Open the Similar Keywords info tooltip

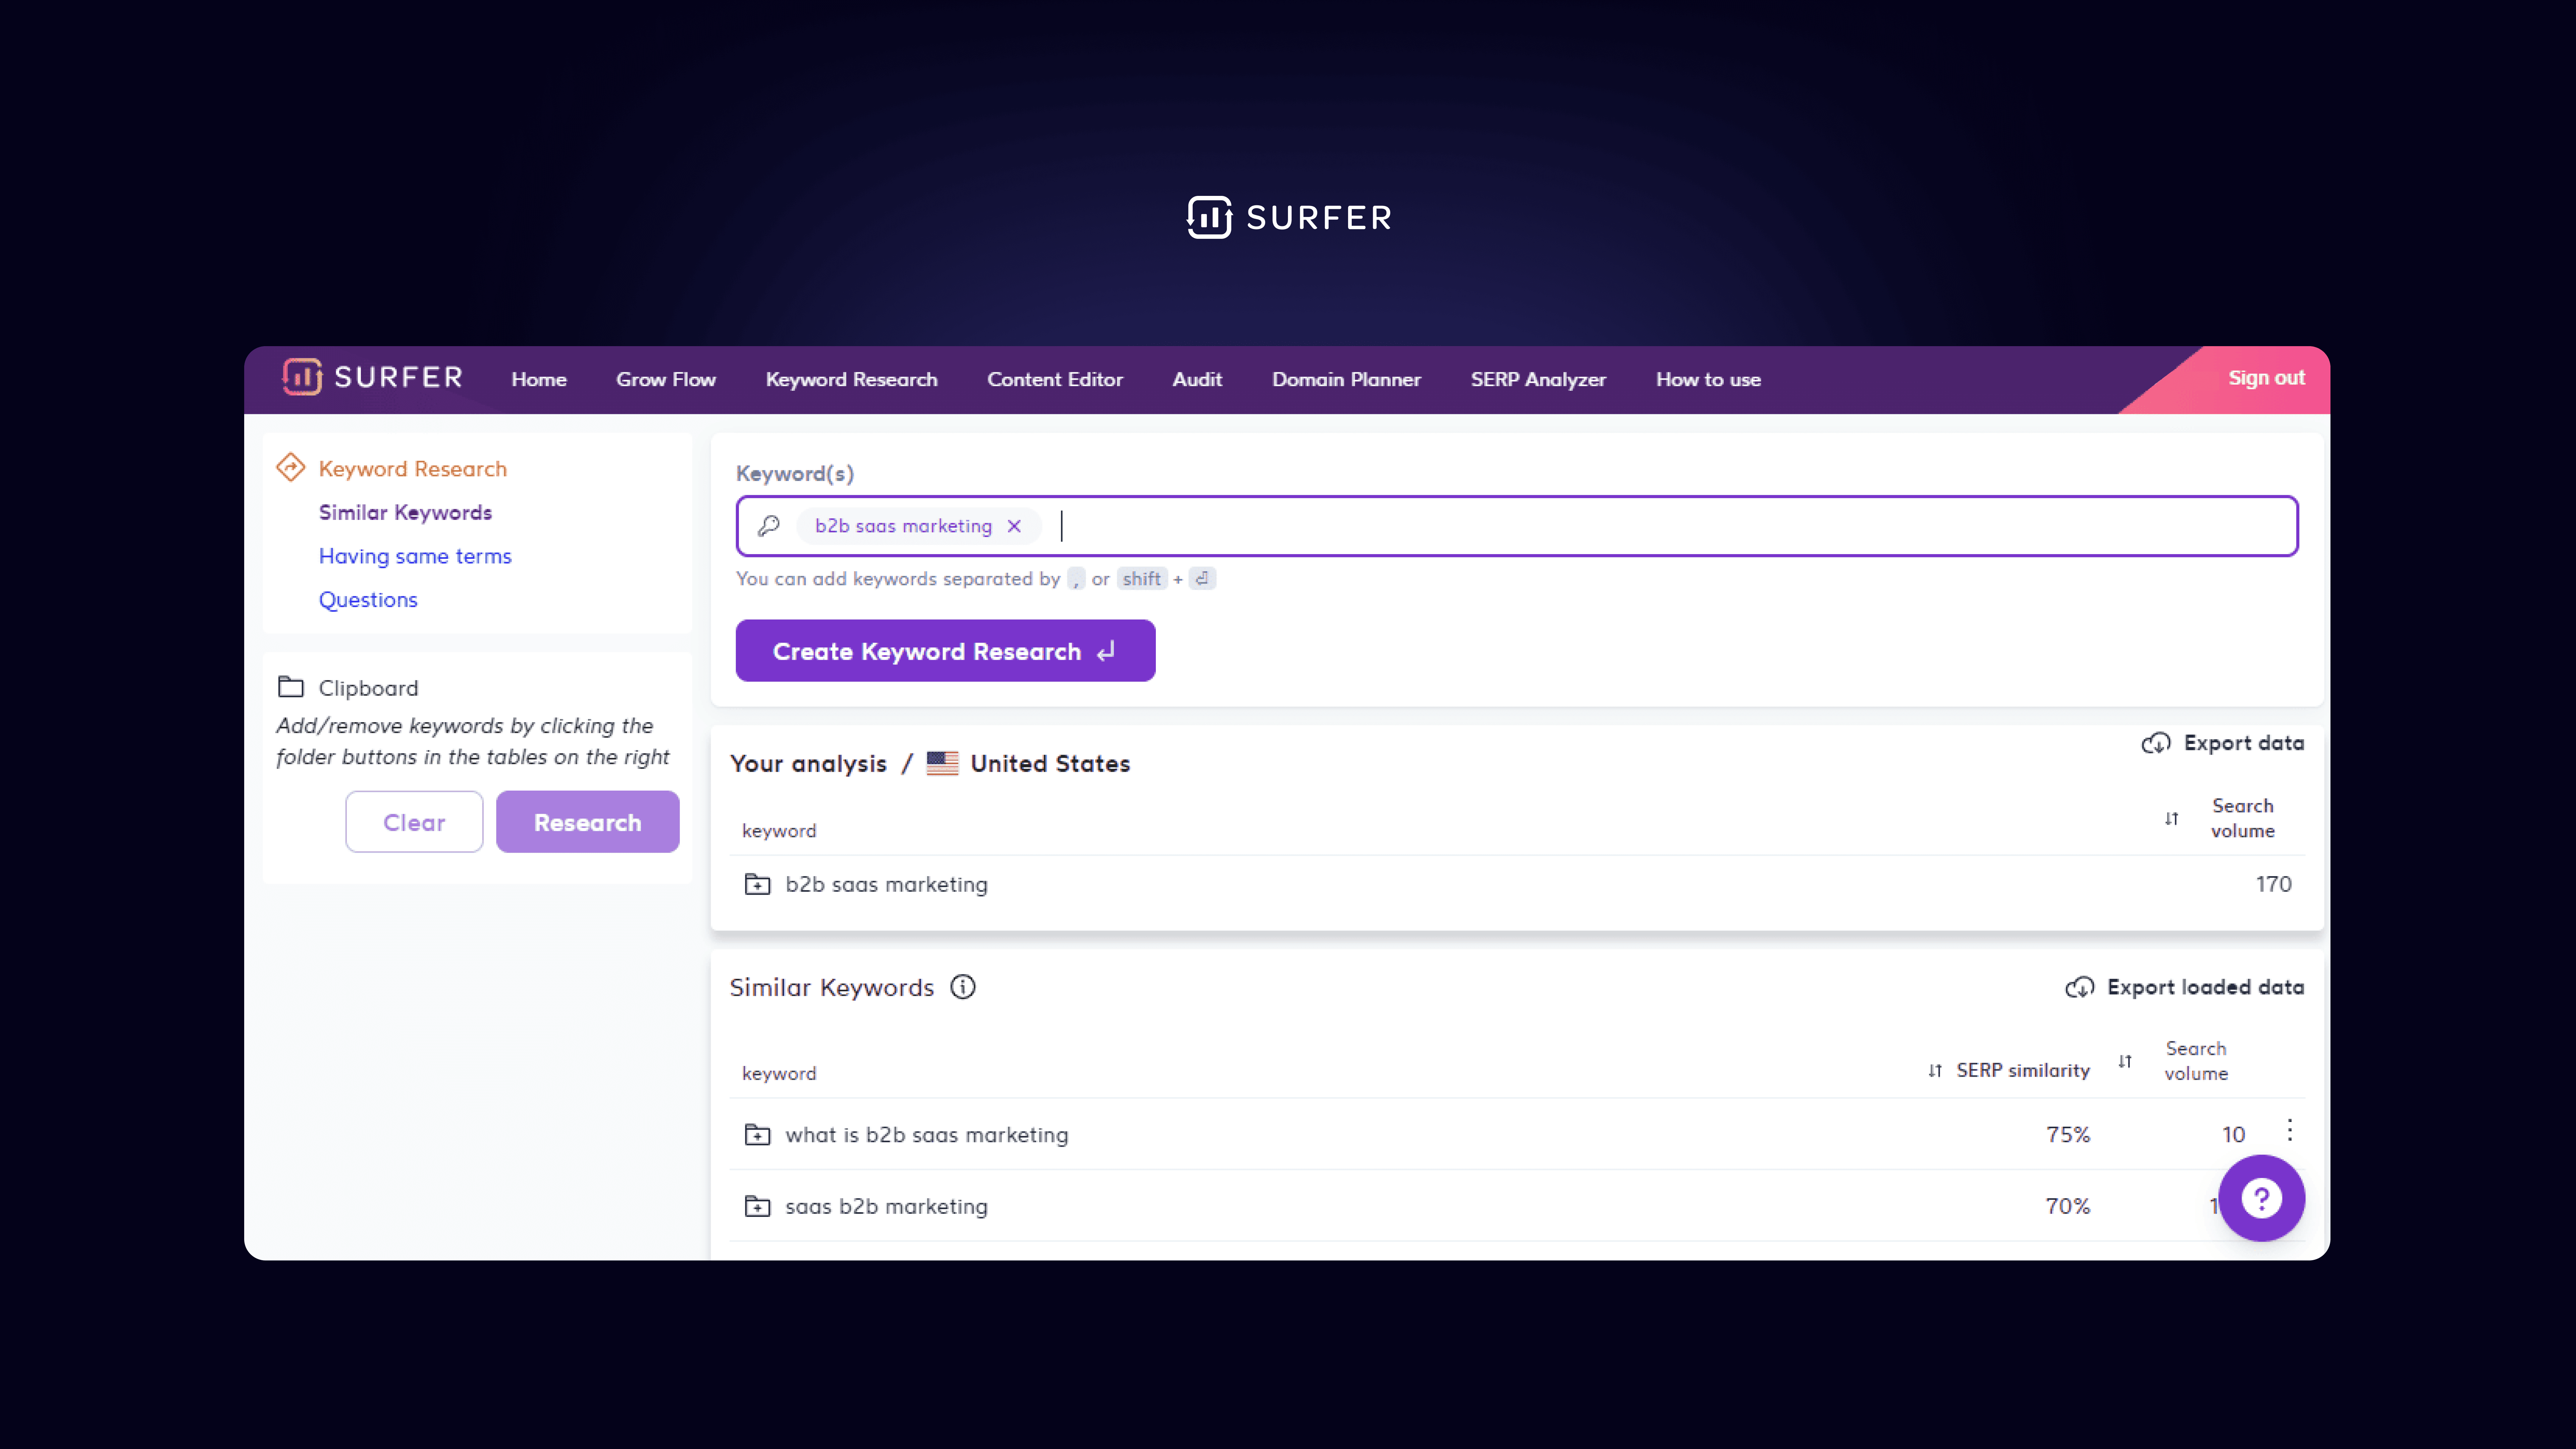point(963,987)
